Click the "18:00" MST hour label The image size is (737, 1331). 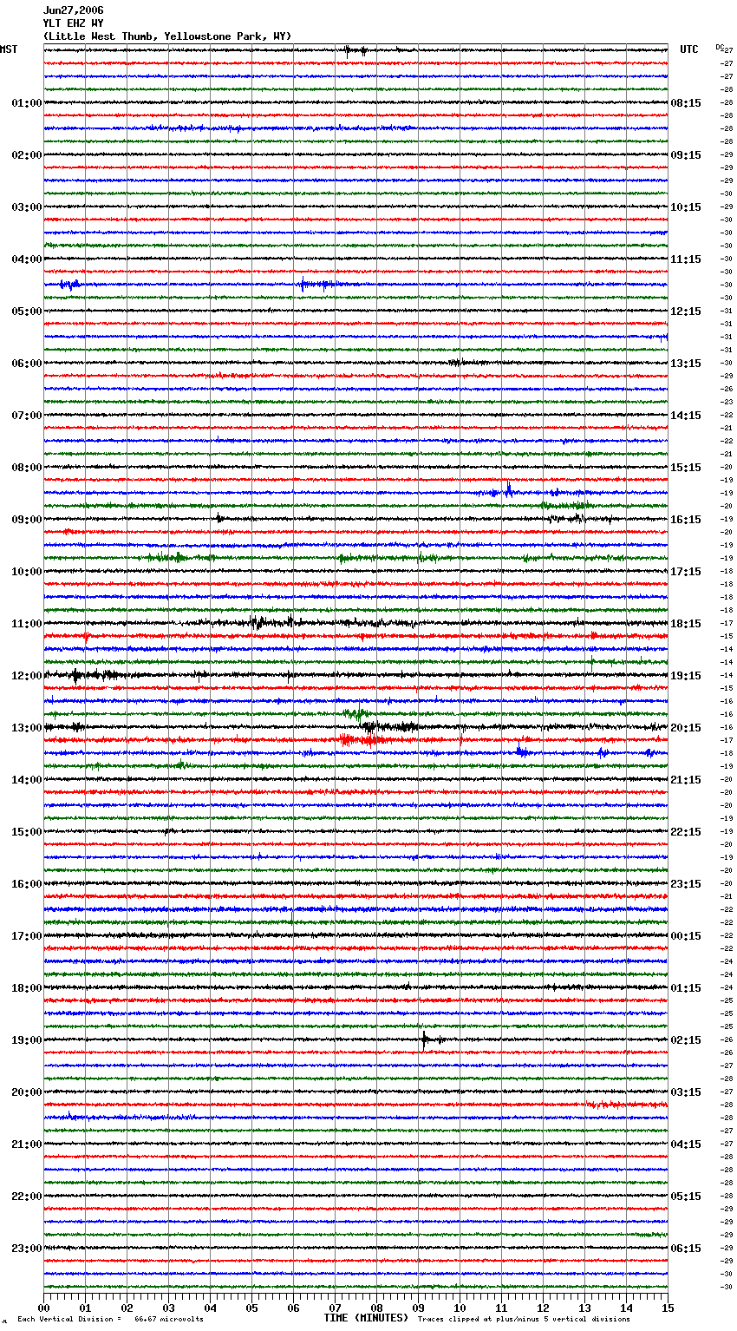tap(27, 988)
